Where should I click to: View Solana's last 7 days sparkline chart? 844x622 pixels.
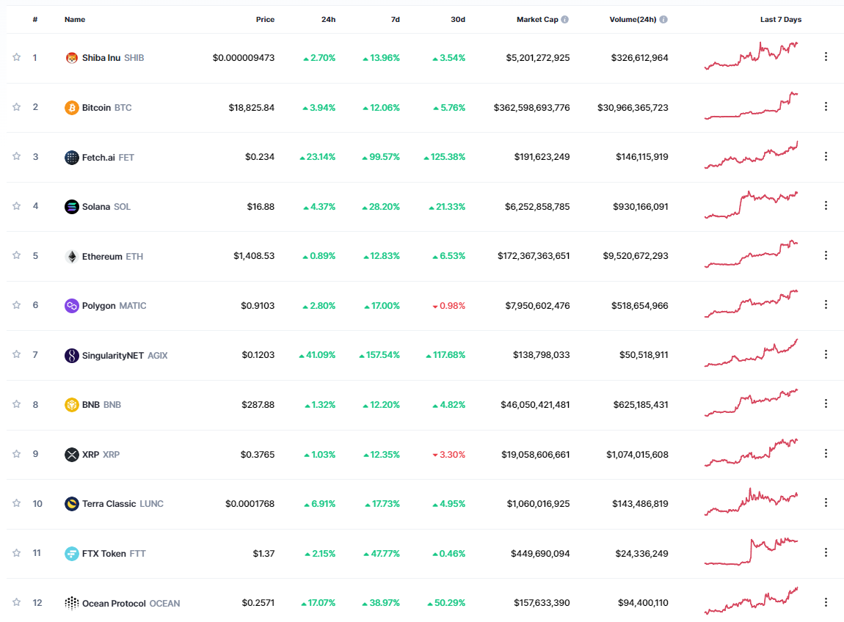point(752,205)
